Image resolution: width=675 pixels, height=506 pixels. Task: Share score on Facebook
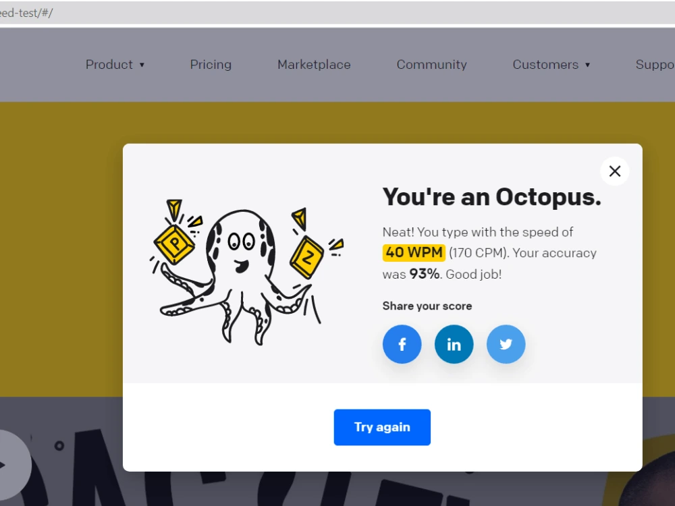tap(402, 344)
